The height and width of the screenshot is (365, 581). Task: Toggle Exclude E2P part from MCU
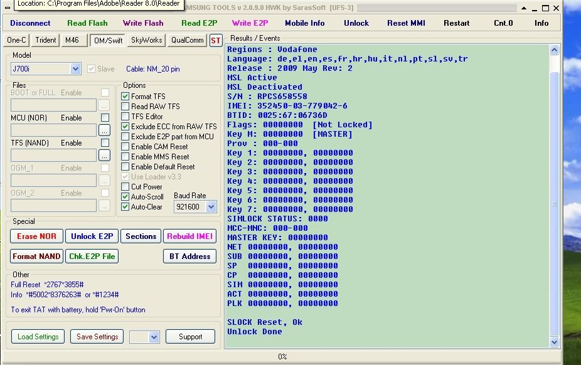(x=125, y=136)
